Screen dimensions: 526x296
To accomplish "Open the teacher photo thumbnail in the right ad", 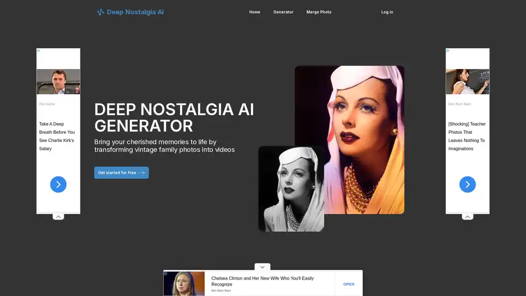I will [x=467, y=82].
